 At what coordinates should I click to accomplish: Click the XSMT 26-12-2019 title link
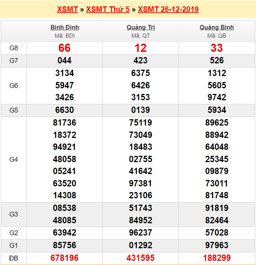point(168,9)
